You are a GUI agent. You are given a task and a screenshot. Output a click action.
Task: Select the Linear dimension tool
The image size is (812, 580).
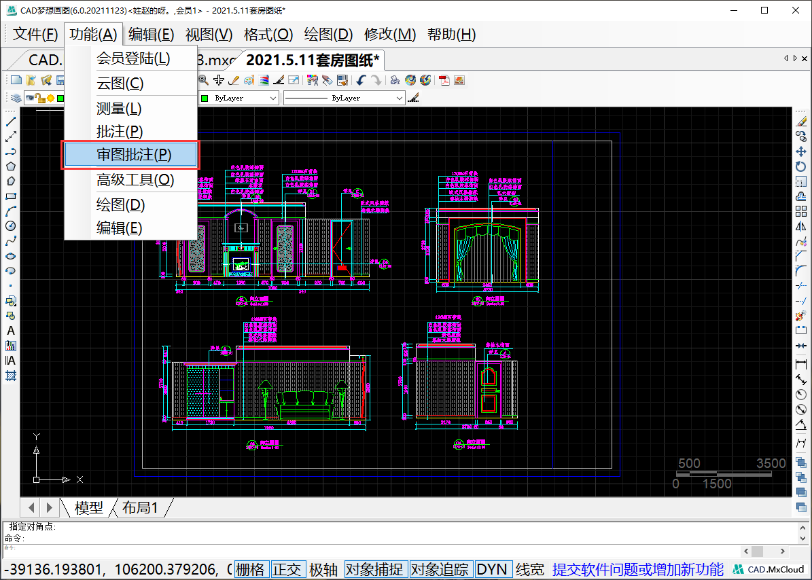pyautogui.click(x=801, y=365)
